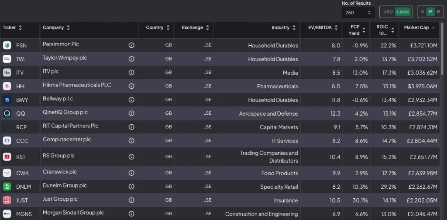The height and width of the screenshot is (220, 447).
Task: Sort by the EV/EBITDA column
Action: tap(323, 28)
